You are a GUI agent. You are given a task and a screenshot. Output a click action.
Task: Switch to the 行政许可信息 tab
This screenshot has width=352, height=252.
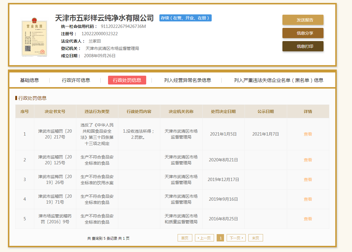76,80
